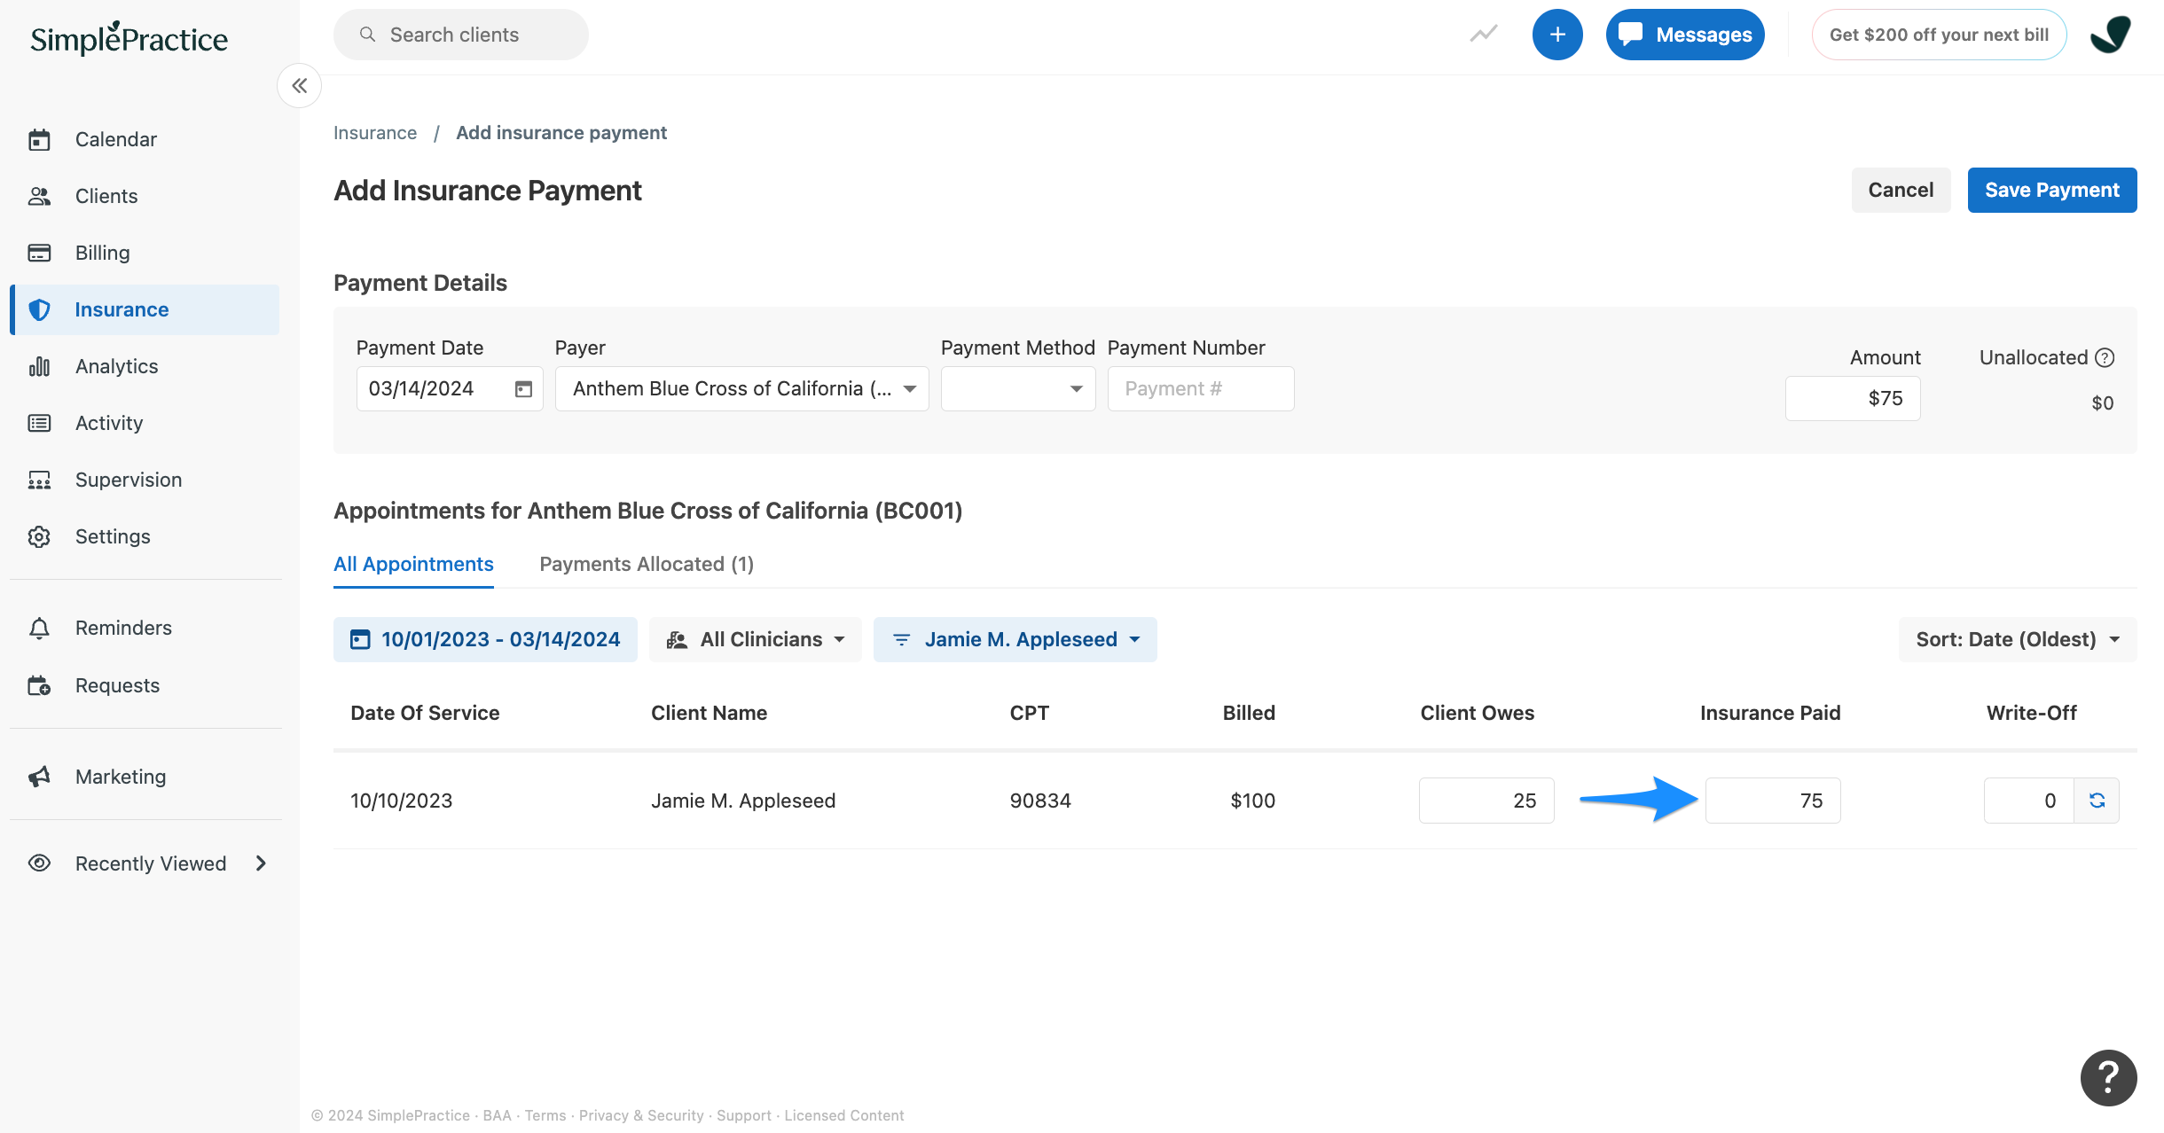Screen dimensions: 2164x1133
Task: Click the search magnifier icon
Action: pyautogui.click(x=367, y=35)
